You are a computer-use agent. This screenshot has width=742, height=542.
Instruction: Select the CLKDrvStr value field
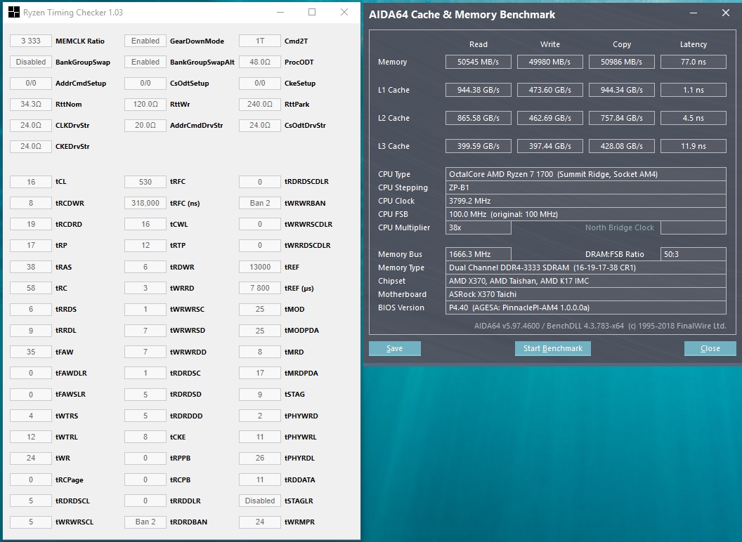point(31,126)
